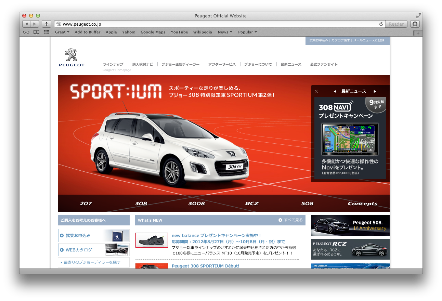Open the Apple bookmark
This screenshot has height=301, width=442.
(x=111, y=32)
